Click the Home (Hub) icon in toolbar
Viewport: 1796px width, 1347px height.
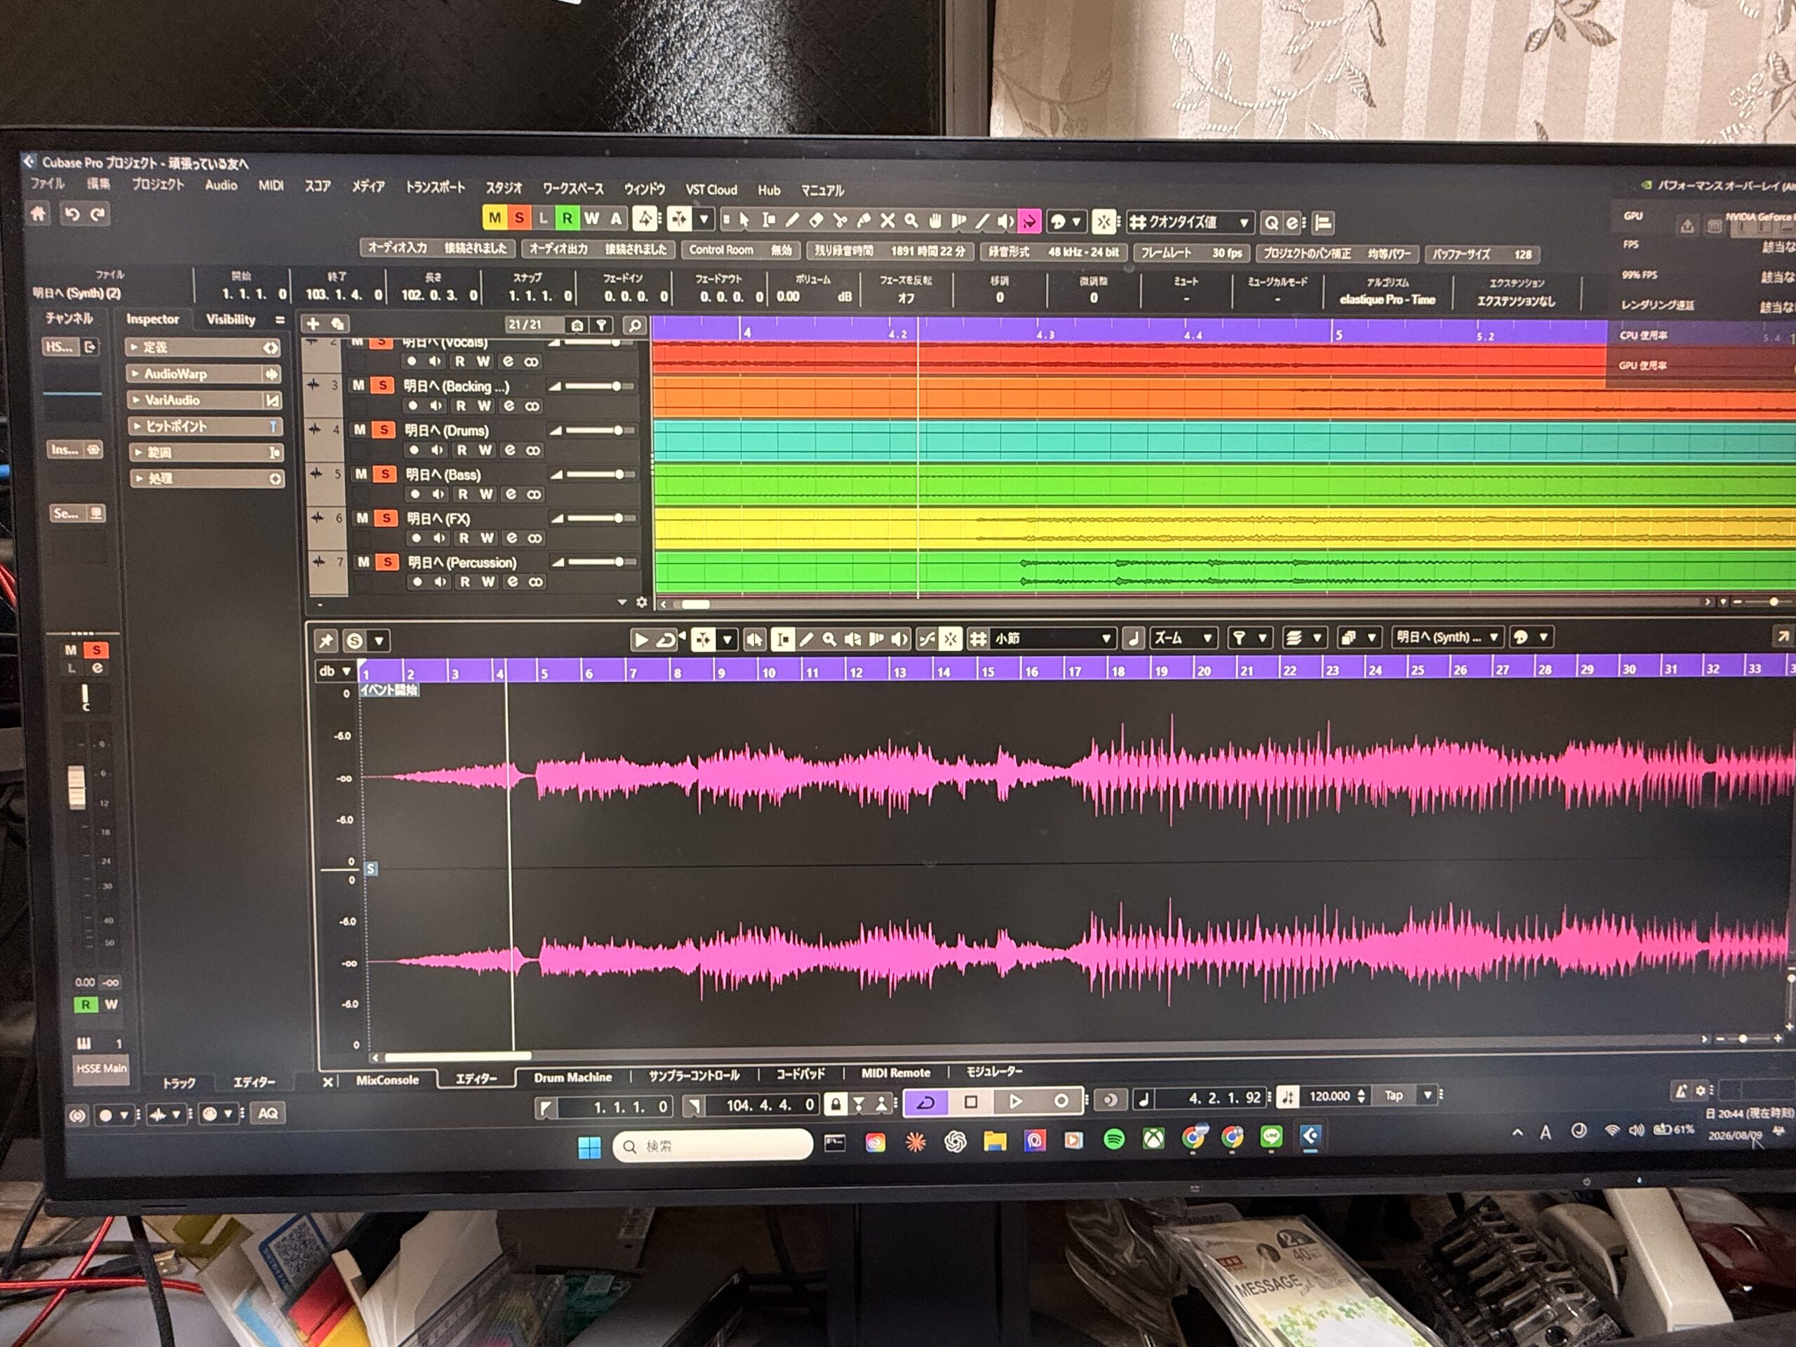pyautogui.click(x=38, y=213)
